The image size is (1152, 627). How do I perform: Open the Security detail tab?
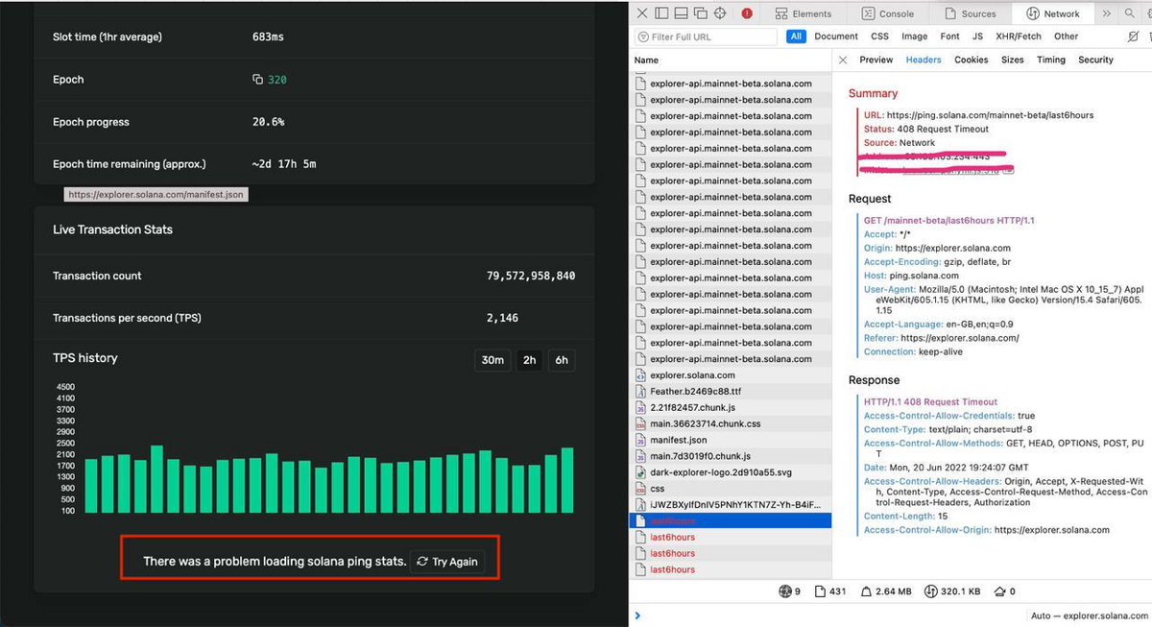click(x=1095, y=60)
